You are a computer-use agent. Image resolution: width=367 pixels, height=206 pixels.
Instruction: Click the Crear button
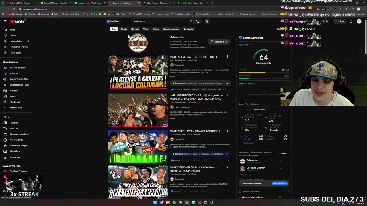click(x=340, y=21)
